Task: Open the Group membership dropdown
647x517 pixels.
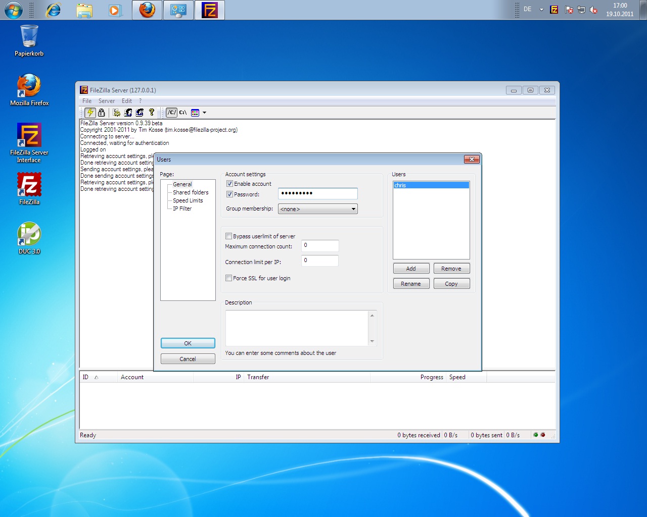Action: (x=317, y=209)
